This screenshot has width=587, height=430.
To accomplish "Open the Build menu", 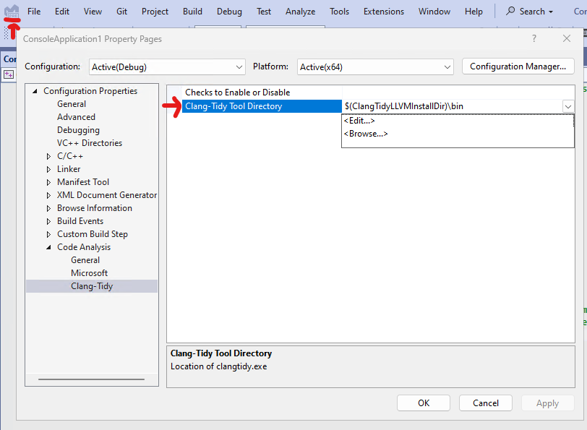I will pyautogui.click(x=192, y=12).
